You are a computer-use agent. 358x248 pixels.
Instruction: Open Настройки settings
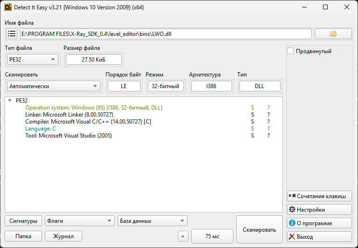point(319,209)
